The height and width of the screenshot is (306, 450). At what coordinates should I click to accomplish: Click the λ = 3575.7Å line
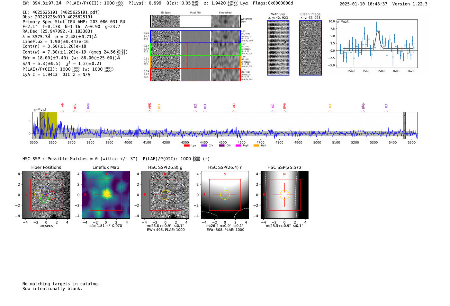point(59,36)
